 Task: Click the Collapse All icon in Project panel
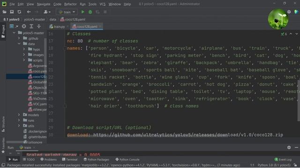coord(39,26)
